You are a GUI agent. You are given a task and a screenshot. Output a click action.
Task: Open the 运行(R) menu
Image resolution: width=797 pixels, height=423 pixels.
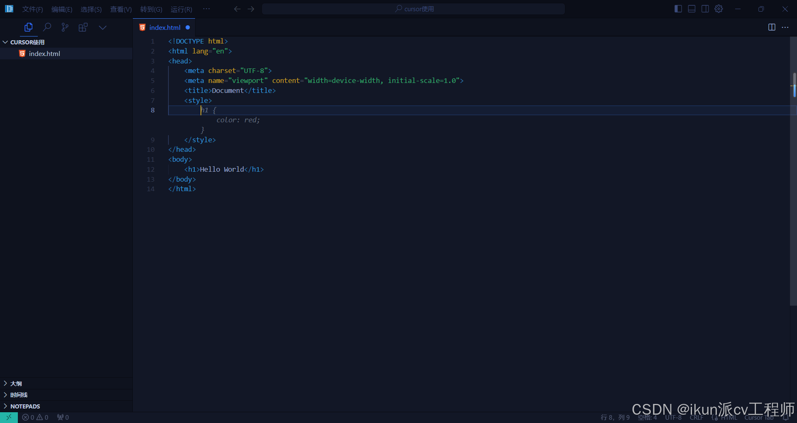tap(181, 9)
